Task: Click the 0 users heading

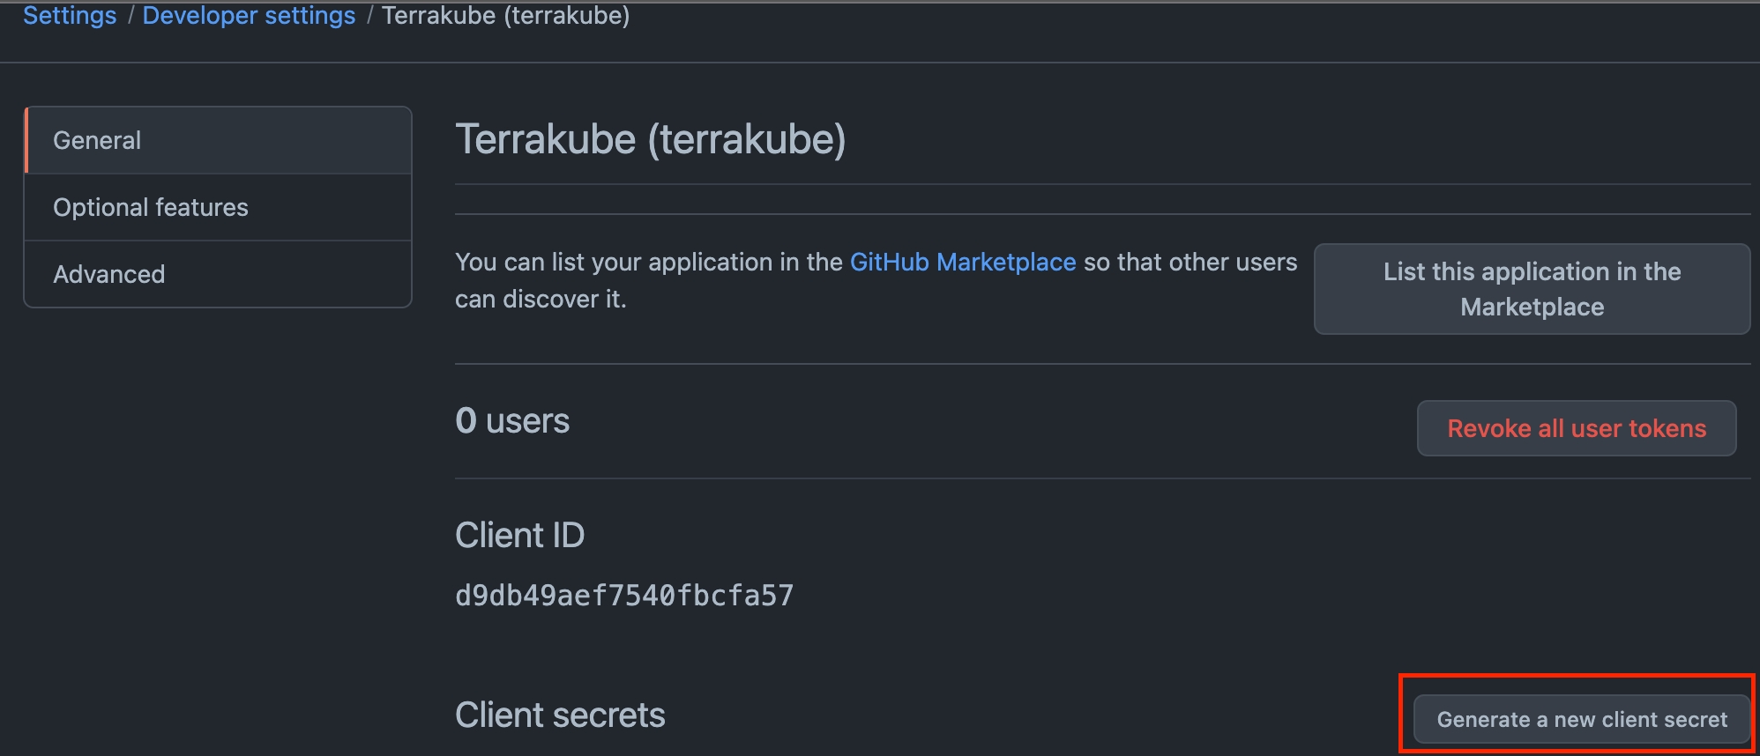Action: pyautogui.click(x=512, y=421)
